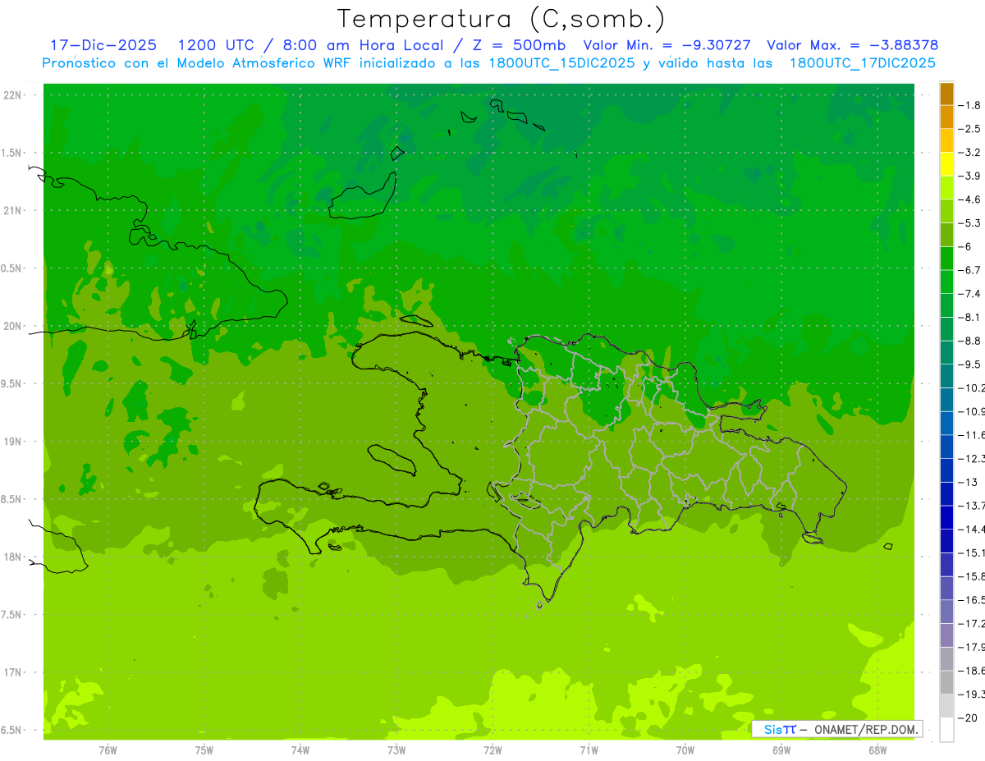
Task: Click the "-3.9" colorbar label
Action: [x=970, y=176]
